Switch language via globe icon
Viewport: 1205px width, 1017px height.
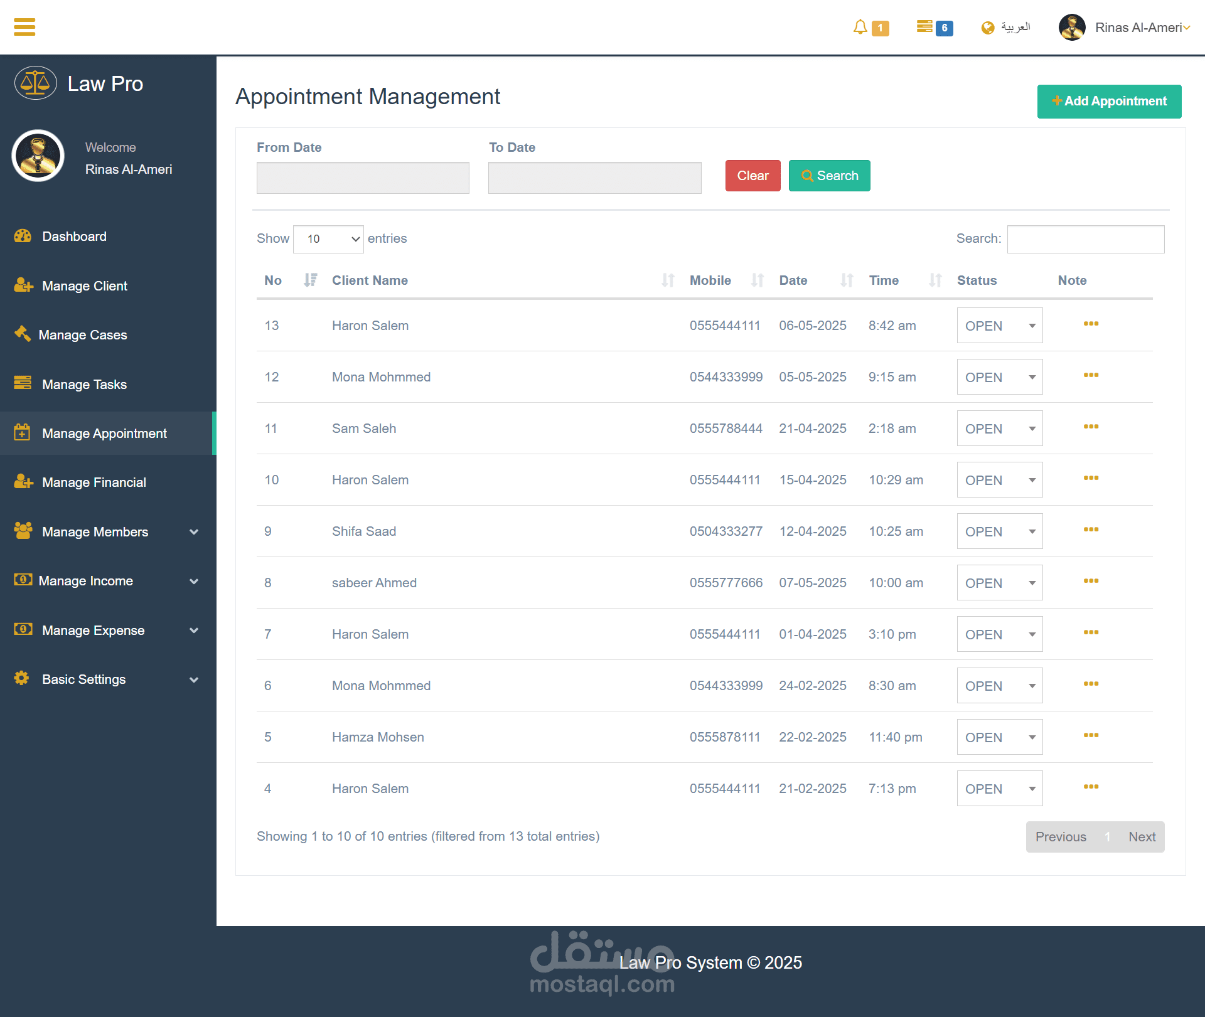click(x=988, y=28)
